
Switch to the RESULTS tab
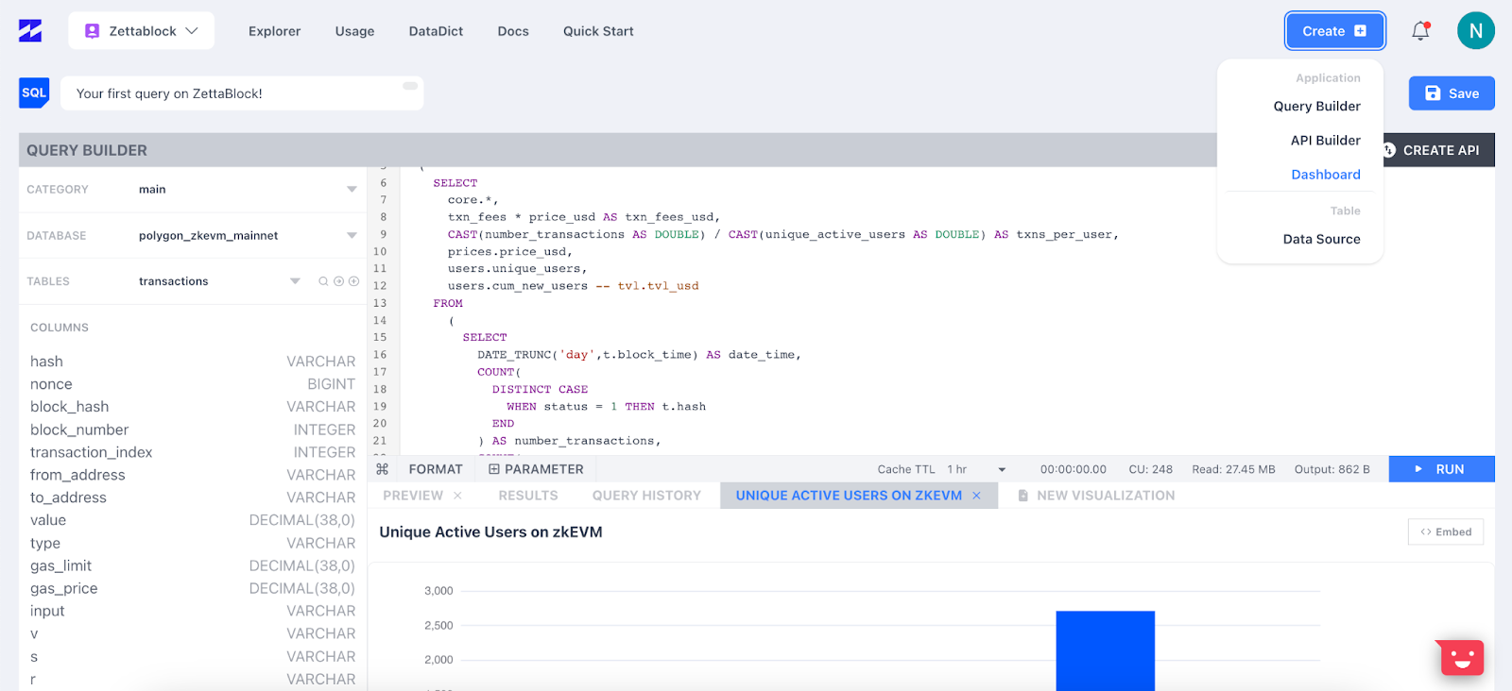[x=527, y=496]
